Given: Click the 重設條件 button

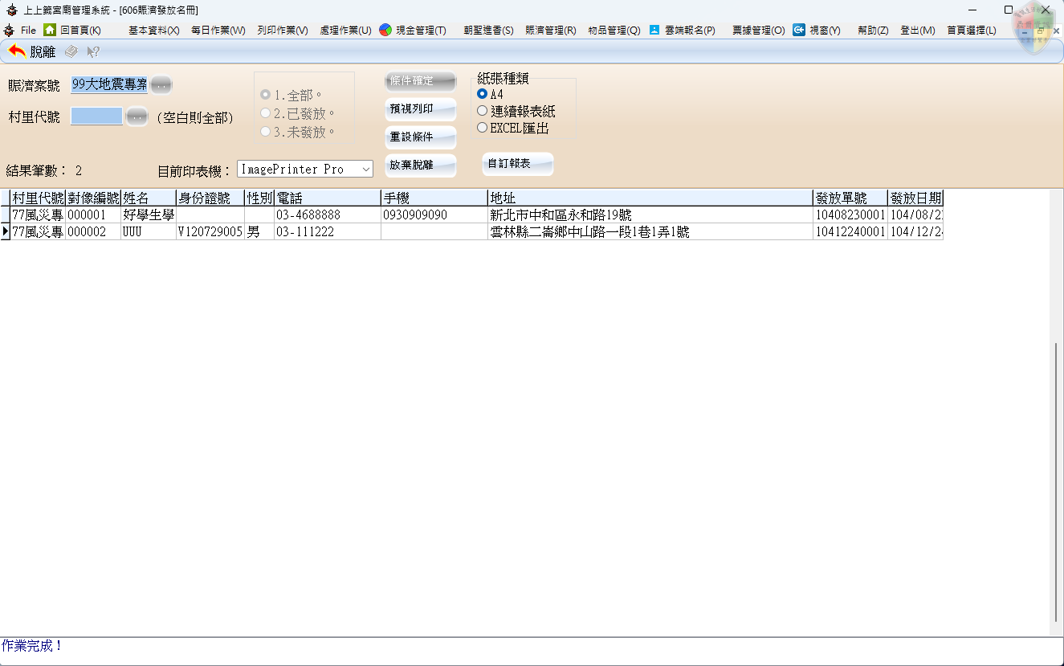Looking at the screenshot, I should pos(420,137).
